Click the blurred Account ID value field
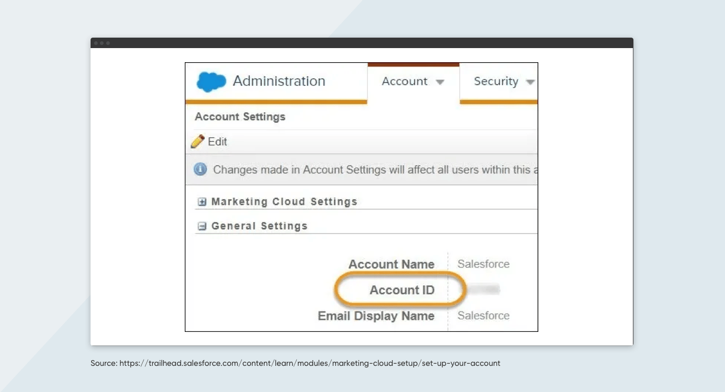725x392 pixels. point(485,290)
